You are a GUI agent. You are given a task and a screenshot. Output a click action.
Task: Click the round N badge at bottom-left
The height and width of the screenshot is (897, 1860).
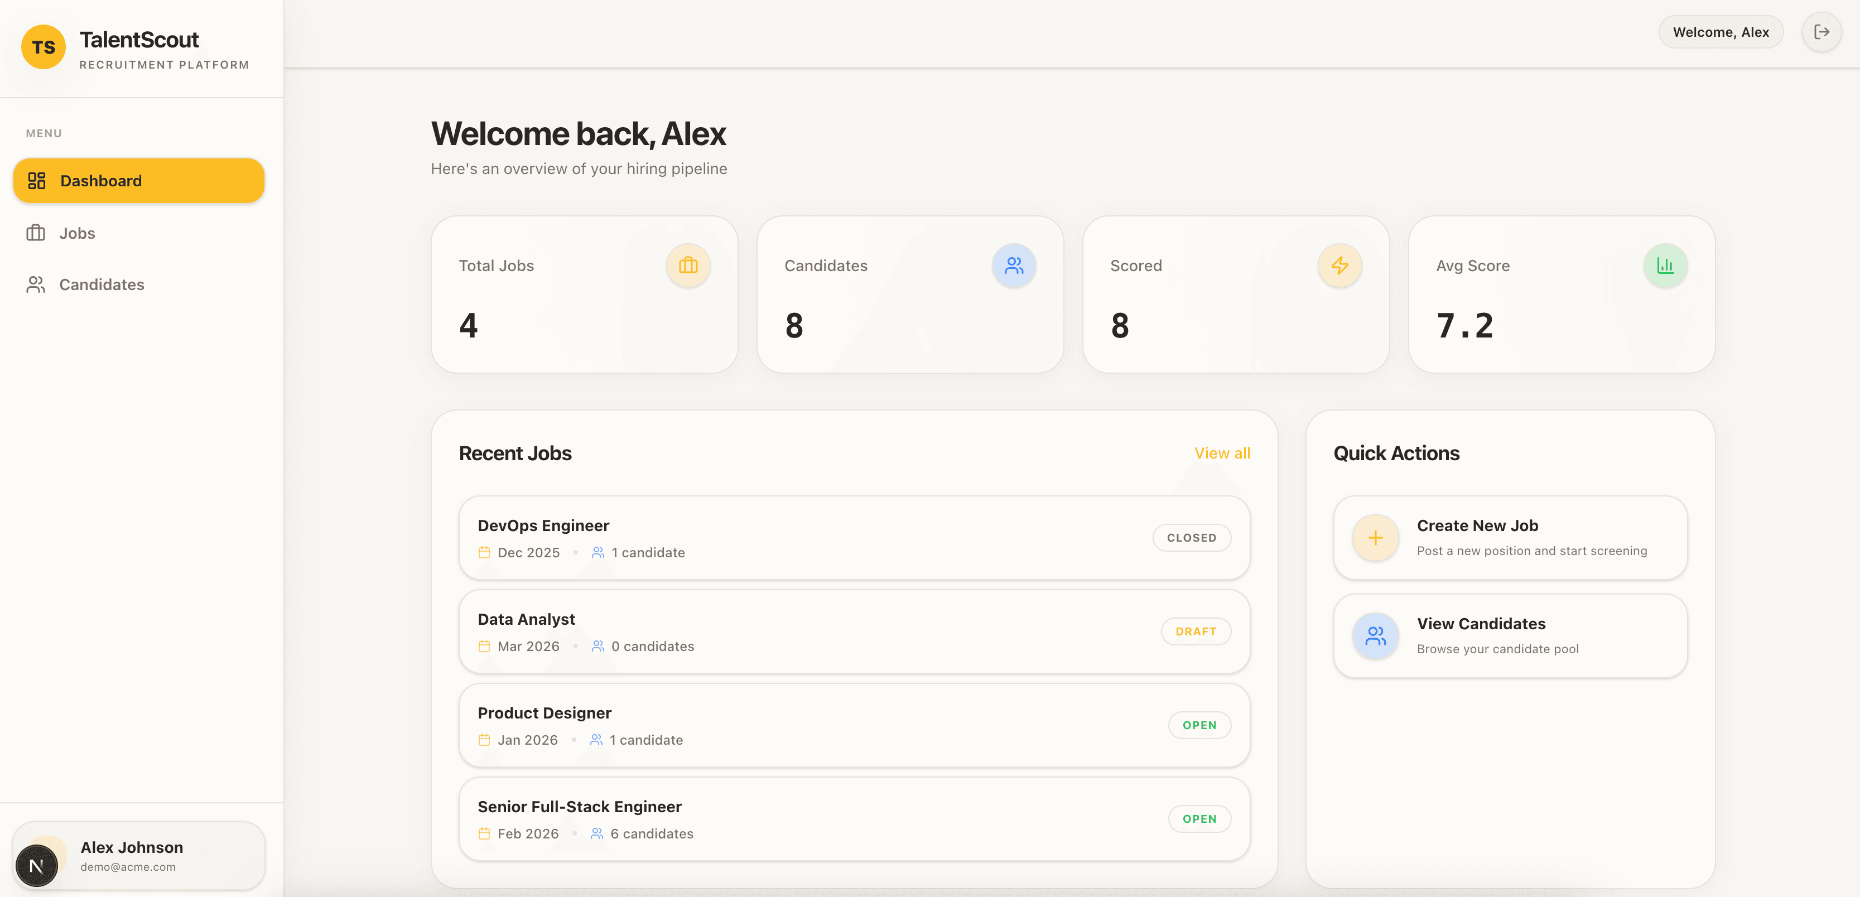[x=36, y=865]
